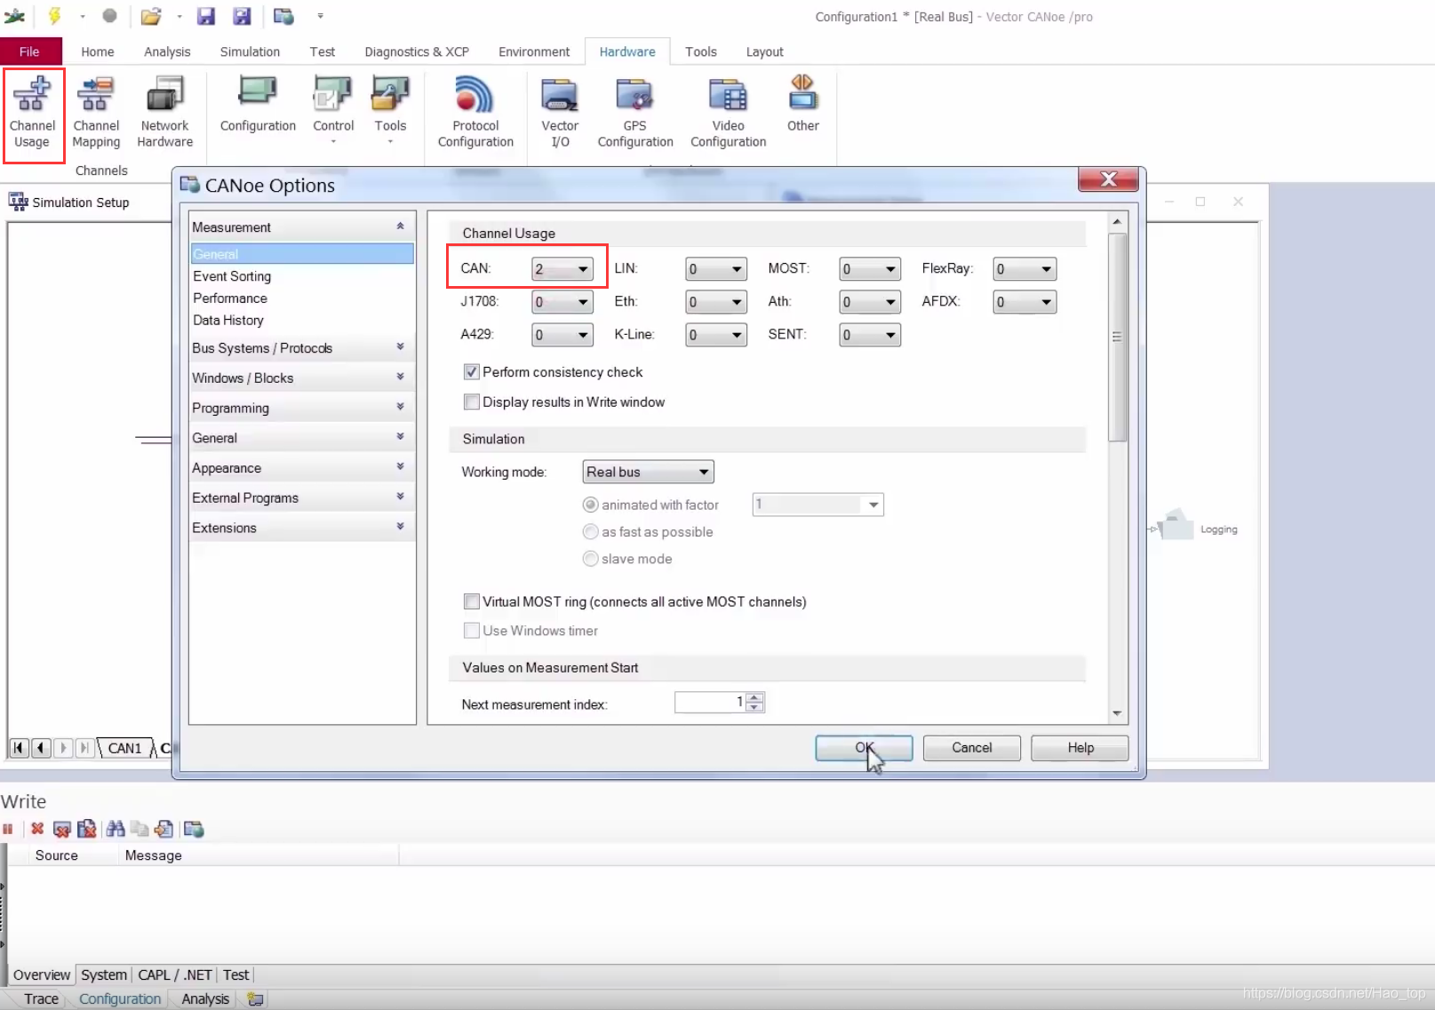This screenshot has width=1435, height=1010.
Task: Enable Display results in Write window
Action: coord(472,402)
